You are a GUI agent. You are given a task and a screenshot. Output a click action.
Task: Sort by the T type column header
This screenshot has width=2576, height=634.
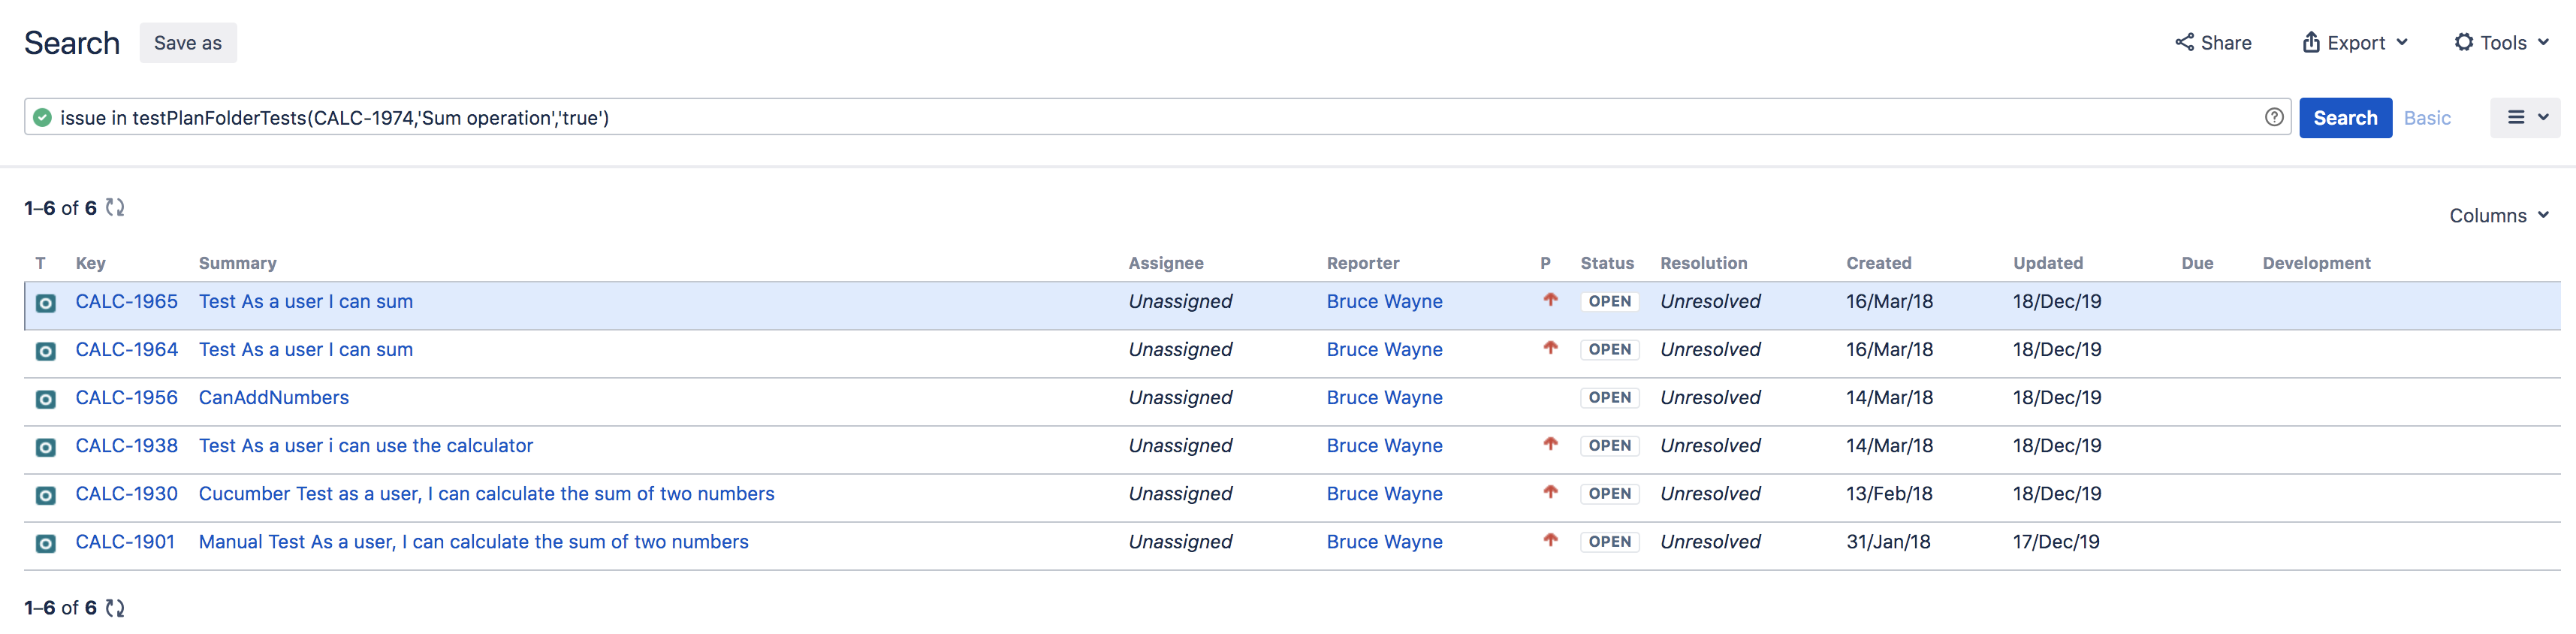click(x=40, y=263)
